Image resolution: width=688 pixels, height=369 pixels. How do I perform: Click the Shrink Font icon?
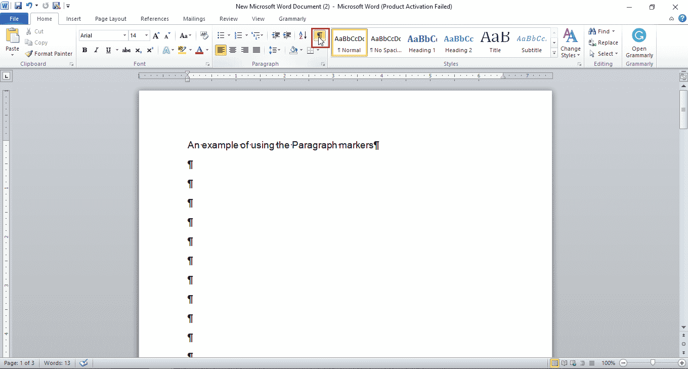167,35
